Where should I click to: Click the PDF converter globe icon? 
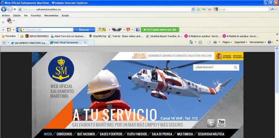[x=9, y=21]
